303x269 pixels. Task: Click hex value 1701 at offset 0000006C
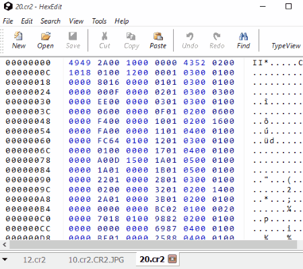click(166, 151)
